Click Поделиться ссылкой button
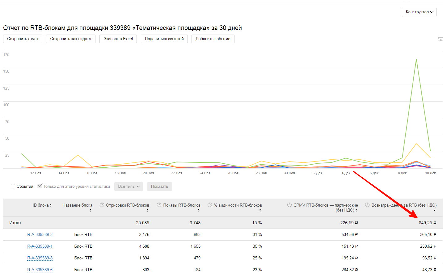The image size is (443, 273). [164, 39]
